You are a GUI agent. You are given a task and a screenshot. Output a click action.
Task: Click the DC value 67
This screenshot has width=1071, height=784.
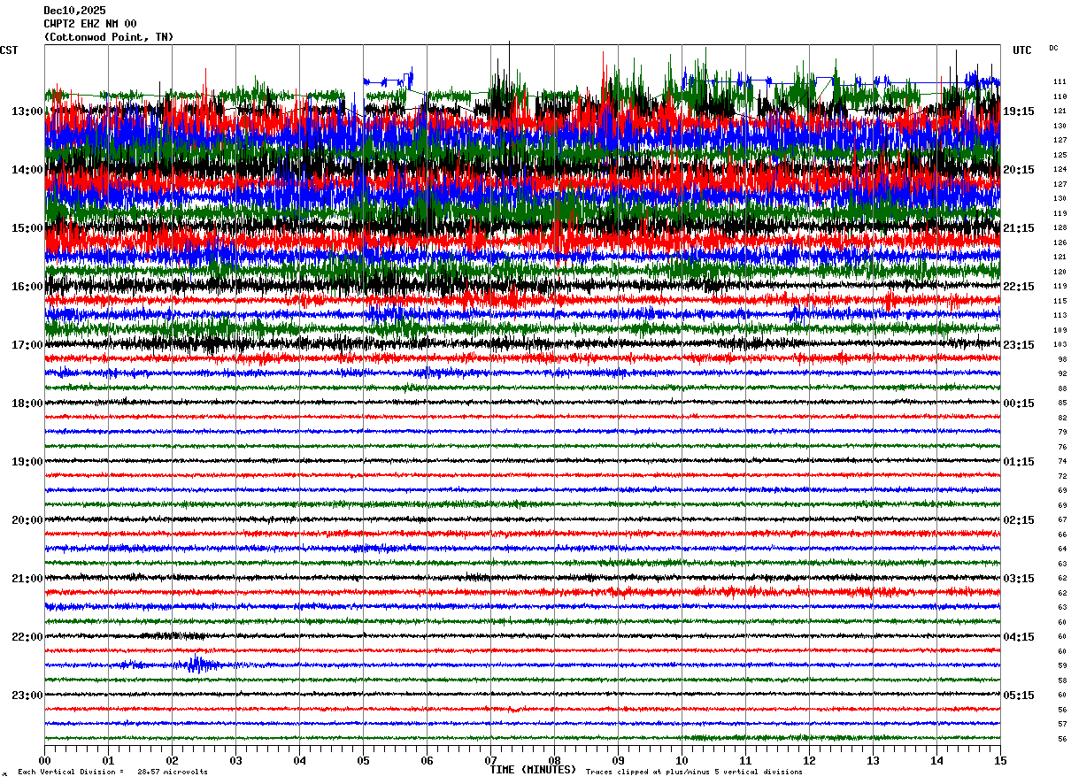point(1062,519)
